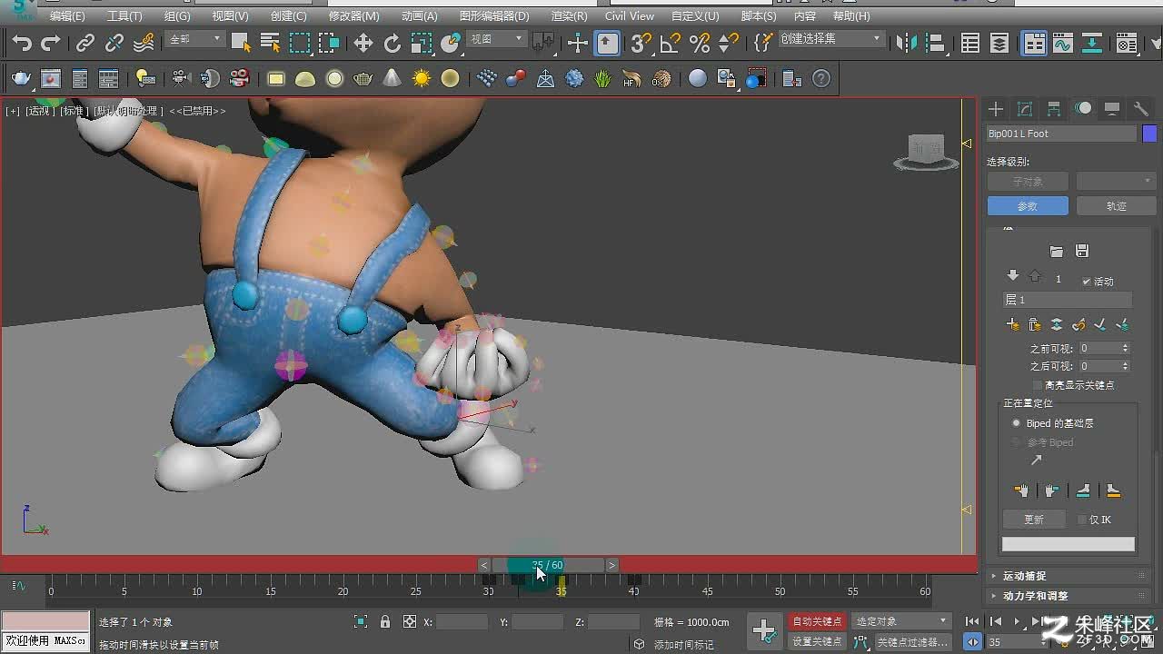Viewport: 1163px width, 654px height.
Task: Open the sub-object level dropdown
Action: (1116, 182)
